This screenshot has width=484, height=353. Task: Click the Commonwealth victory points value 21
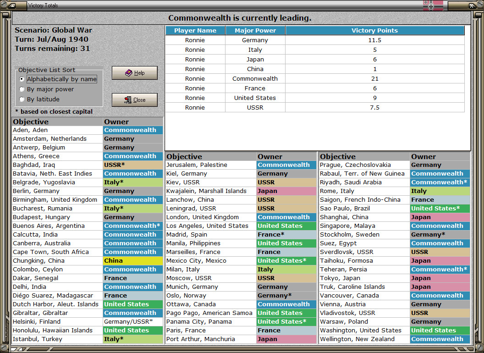(x=375, y=78)
